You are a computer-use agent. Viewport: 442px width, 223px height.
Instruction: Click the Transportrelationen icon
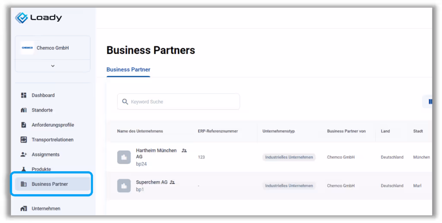click(x=24, y=140)
